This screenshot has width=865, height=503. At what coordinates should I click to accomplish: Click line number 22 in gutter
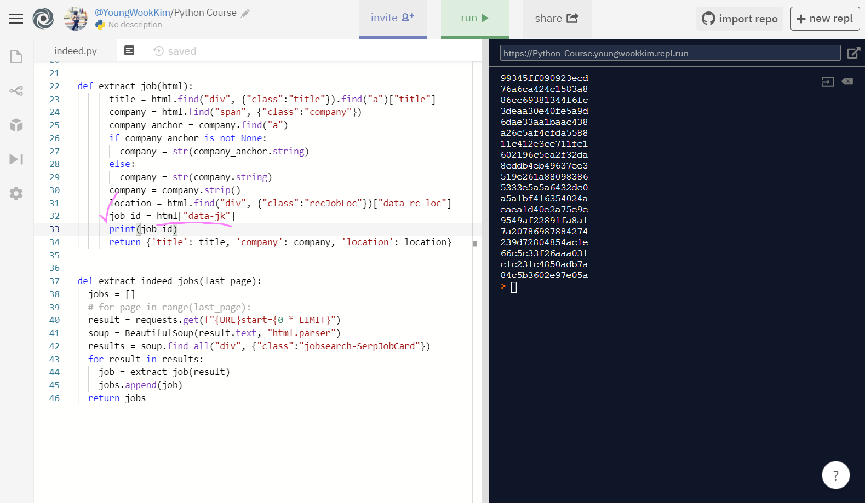(x=54, y=86)
